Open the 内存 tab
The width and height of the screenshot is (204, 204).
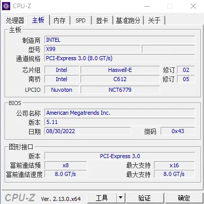(x=59, y=20)
